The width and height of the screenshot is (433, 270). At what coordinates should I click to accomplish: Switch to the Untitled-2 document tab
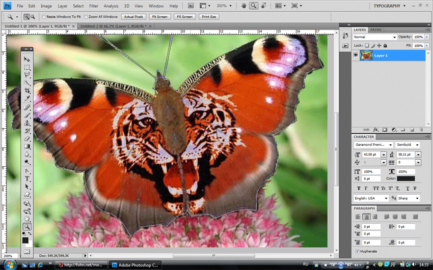pyautogui.click(x=113, y=26)
